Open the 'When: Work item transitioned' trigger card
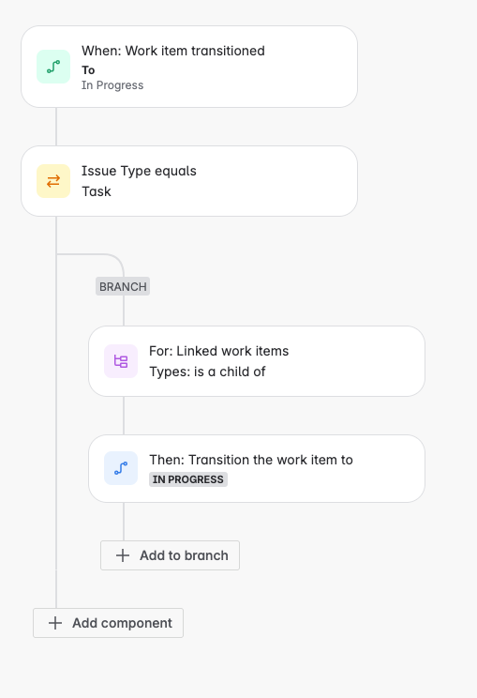477x698 pixels. pos(189,67)
